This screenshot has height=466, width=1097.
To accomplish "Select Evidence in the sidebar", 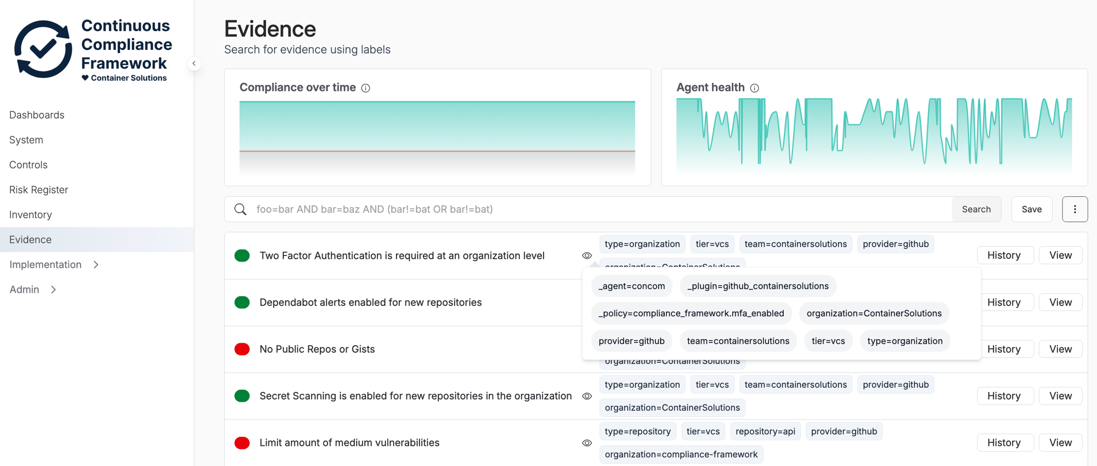I will coord(97,240).
